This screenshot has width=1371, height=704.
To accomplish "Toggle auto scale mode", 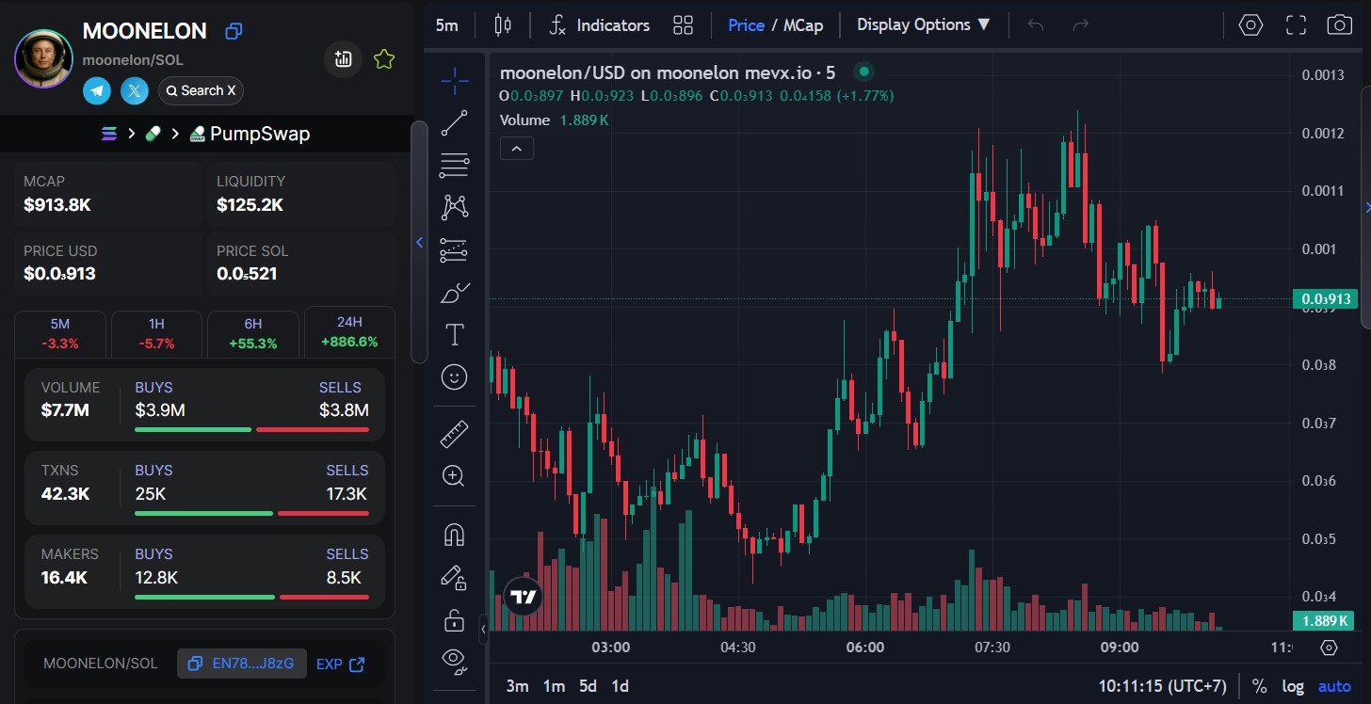I will coord(1334,686).
